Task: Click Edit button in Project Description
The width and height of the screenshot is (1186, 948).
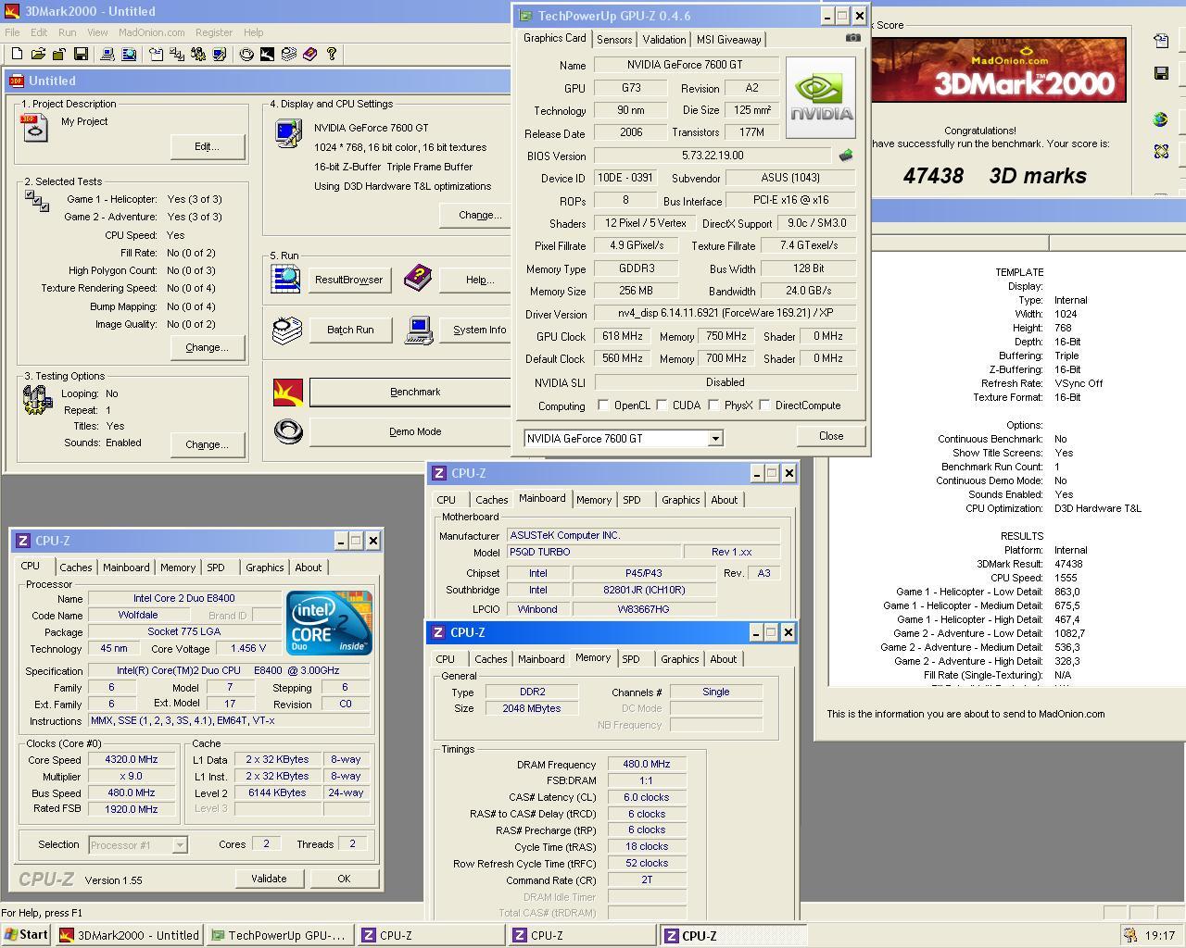Action: click(208, 146)
